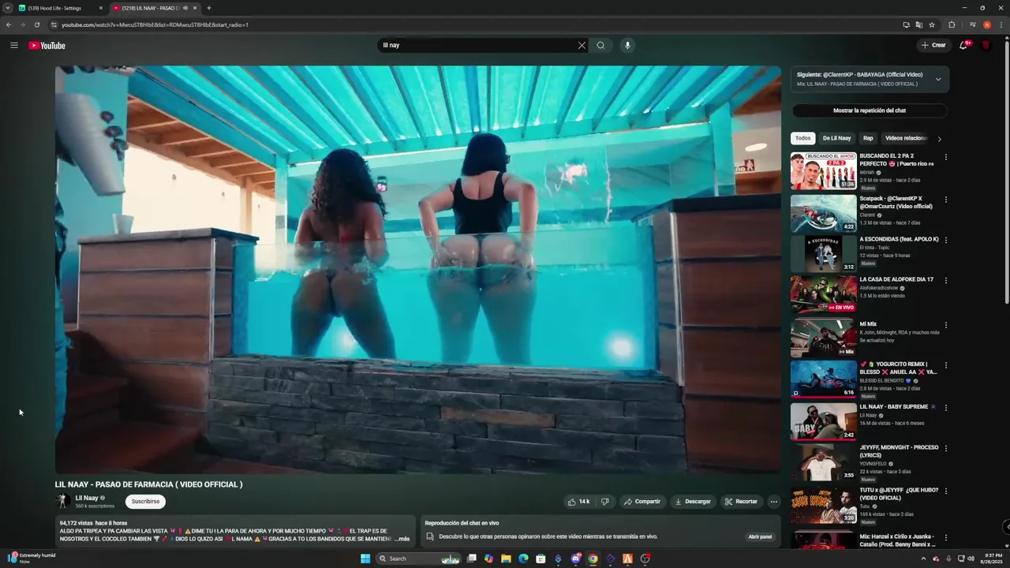Show hidden system tray icons

coord(923,559)
